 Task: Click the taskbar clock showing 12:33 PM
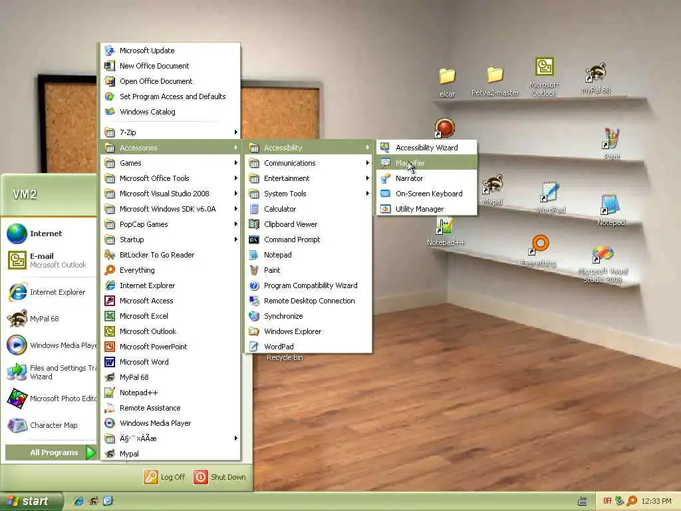[656, 501]
